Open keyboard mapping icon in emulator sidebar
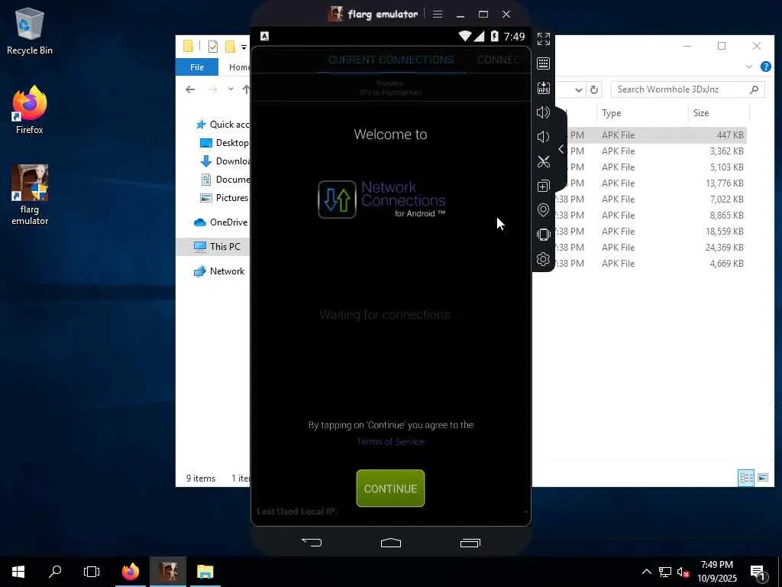The height and width of the screenshot is (587, 782). 543,63
